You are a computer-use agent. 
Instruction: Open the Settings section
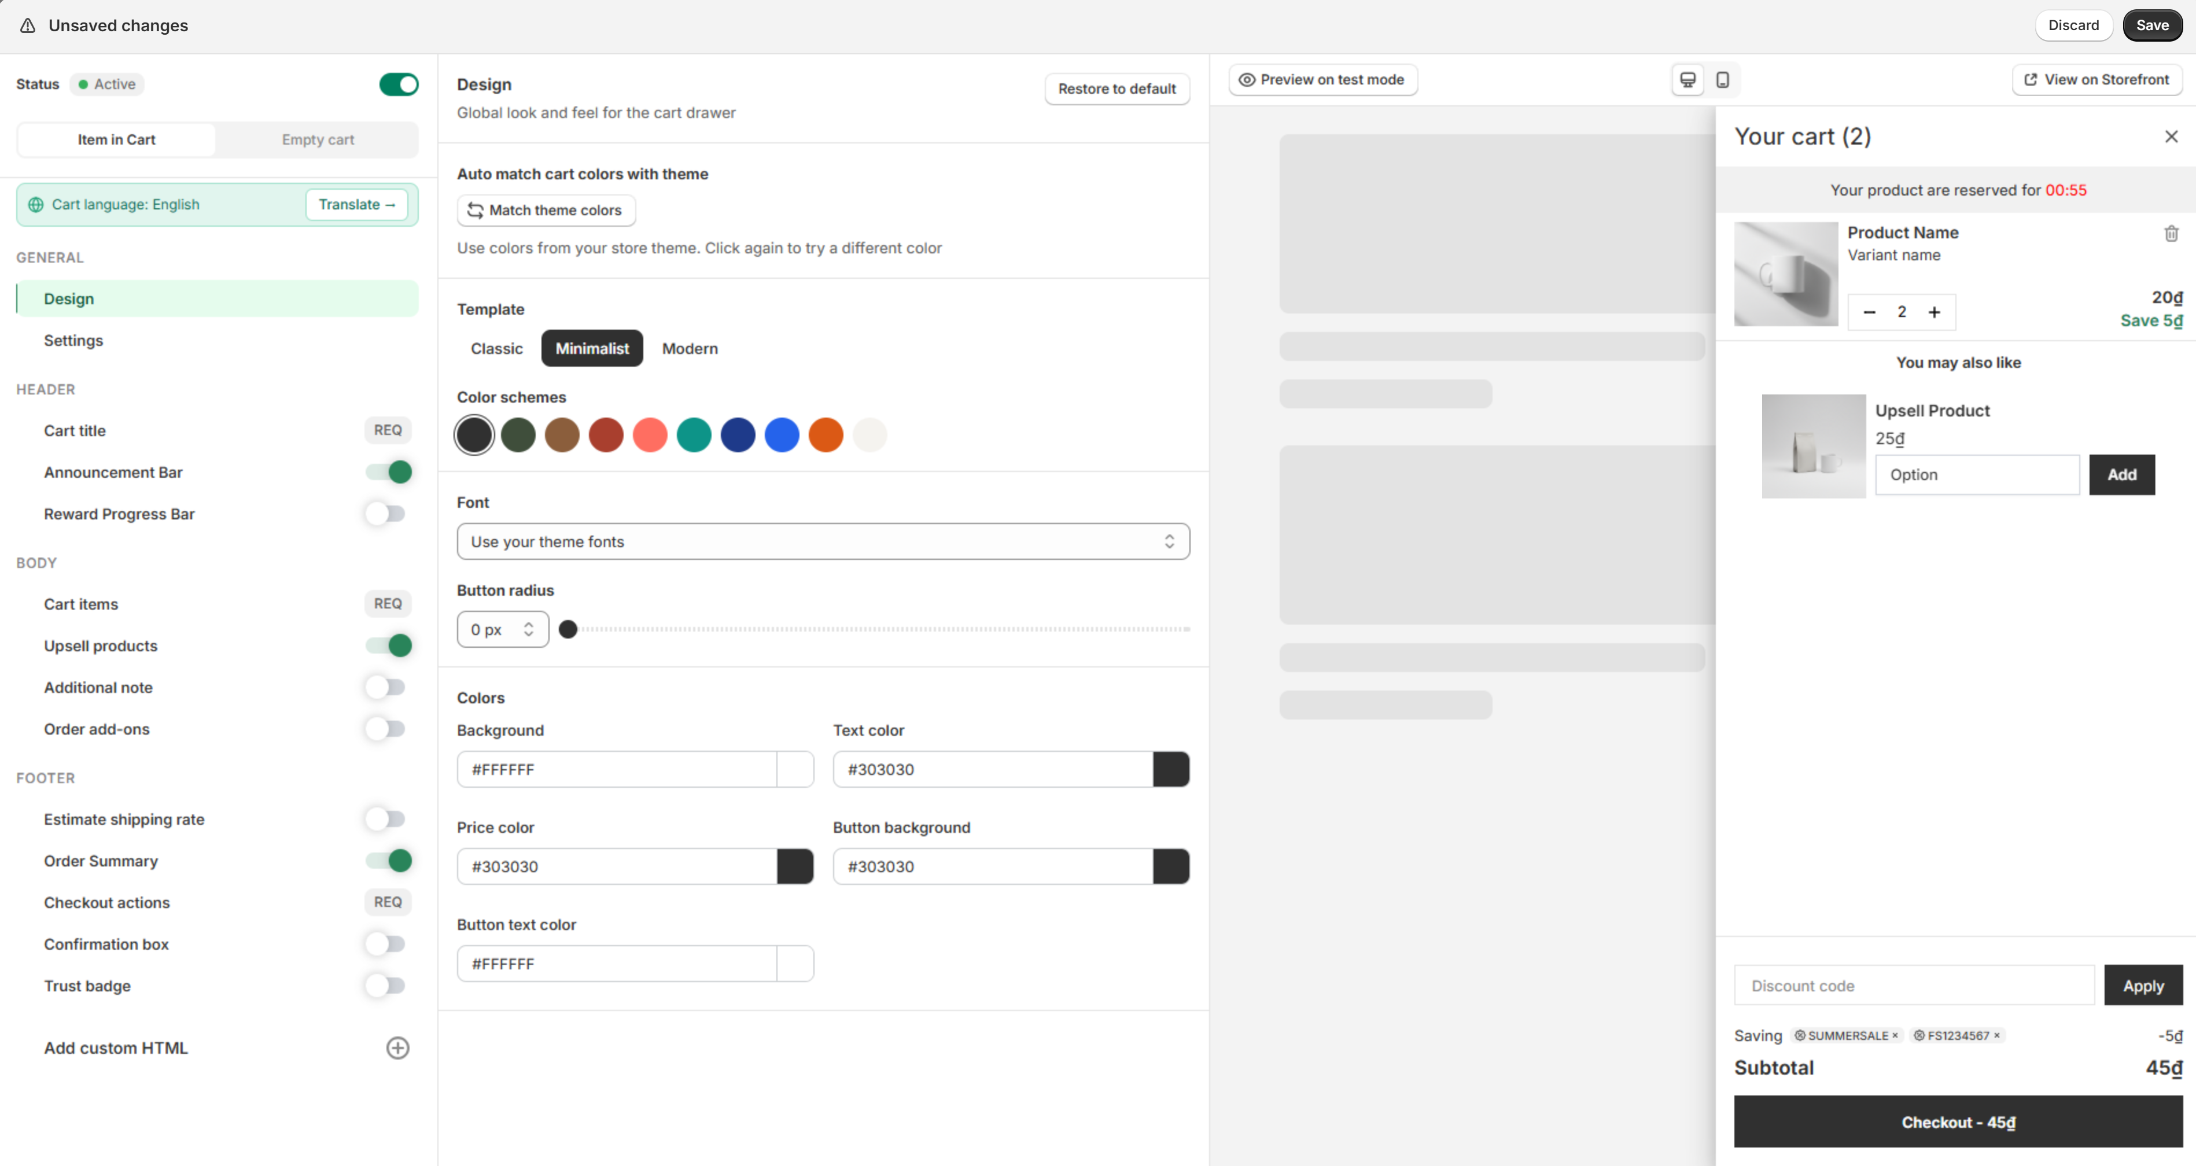(x=218, y=341)
